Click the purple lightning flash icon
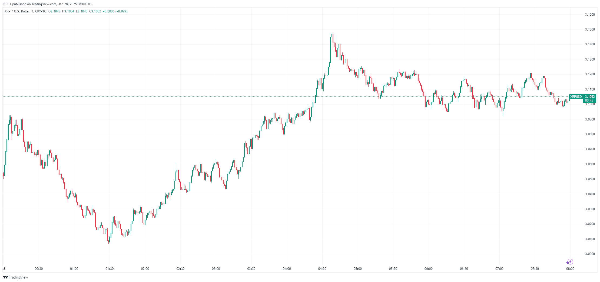Screen dimensions: 600x282 coord(570,261)
